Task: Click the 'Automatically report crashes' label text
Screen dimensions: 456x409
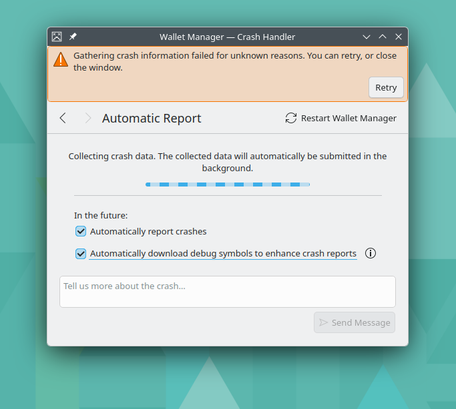Action: (x=148, y=231)
